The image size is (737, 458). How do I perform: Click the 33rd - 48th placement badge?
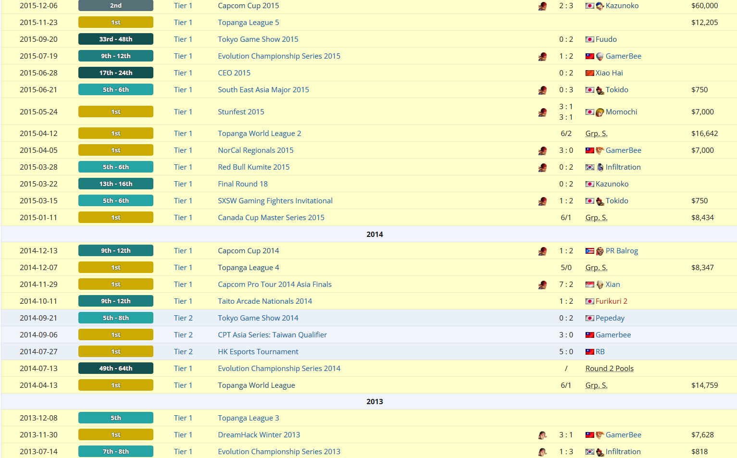(116, 39)
